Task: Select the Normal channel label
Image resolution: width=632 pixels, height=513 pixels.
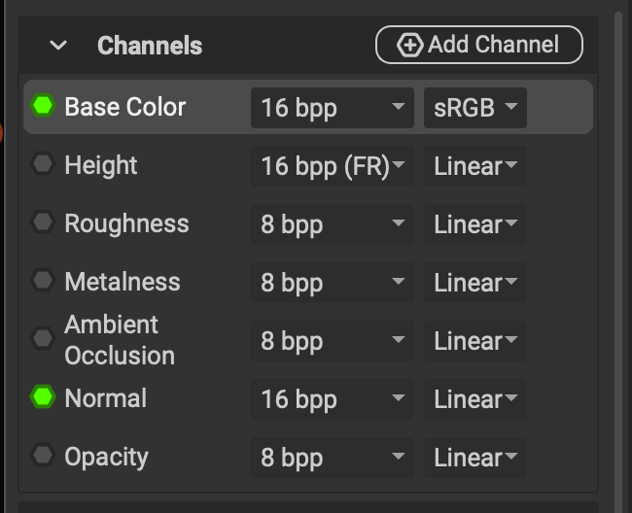Action: point(105,398)
